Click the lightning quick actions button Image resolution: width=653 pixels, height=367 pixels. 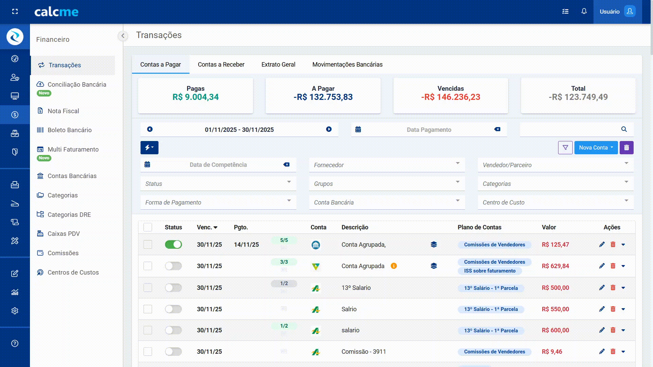pyautogui.click(x=149, y=147)
